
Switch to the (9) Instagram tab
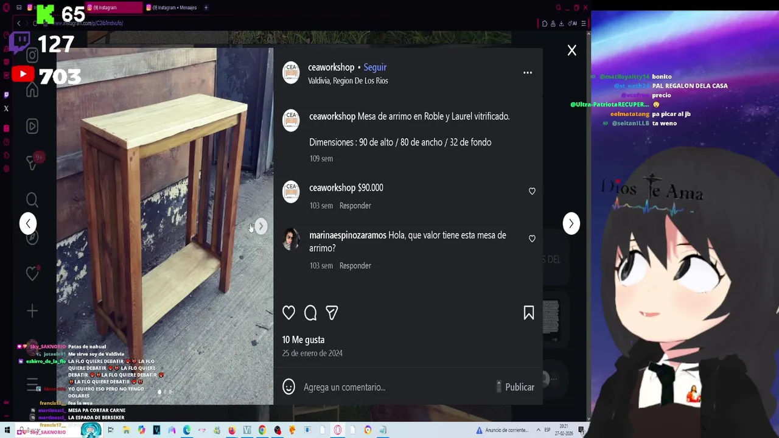coord(113,7)
